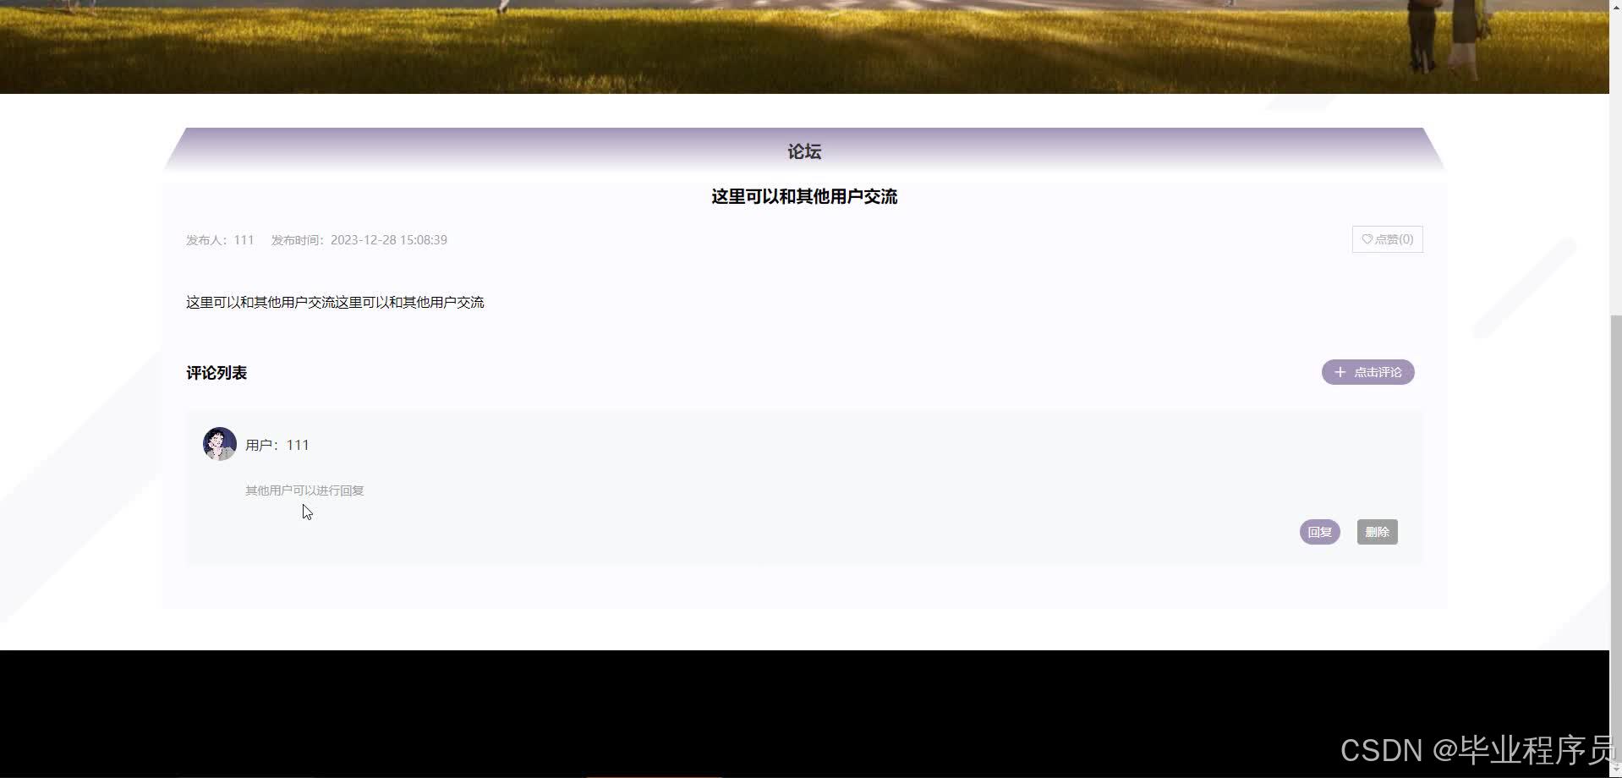Click the heart icon to like the post
The image size is (1622, 778).
1367,239
